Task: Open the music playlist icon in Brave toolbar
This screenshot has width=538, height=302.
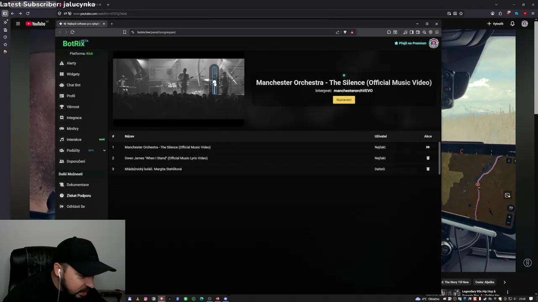Action: [x=405, y=32]
